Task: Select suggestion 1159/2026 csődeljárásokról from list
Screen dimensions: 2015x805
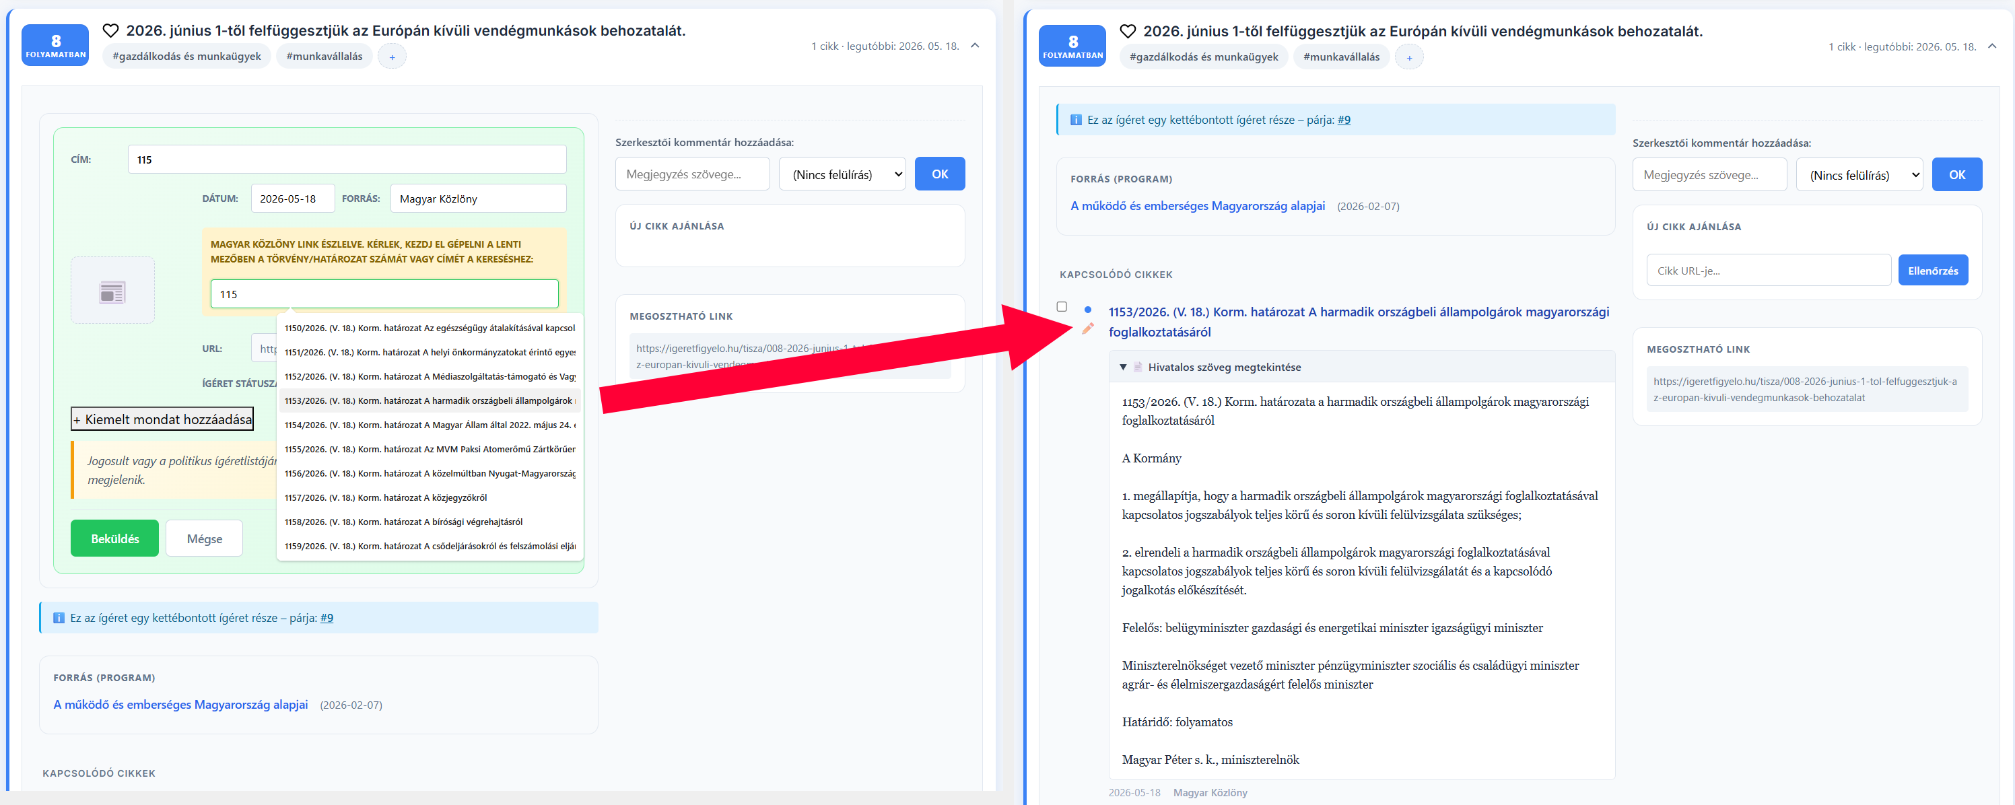Action: coord(430,546)
